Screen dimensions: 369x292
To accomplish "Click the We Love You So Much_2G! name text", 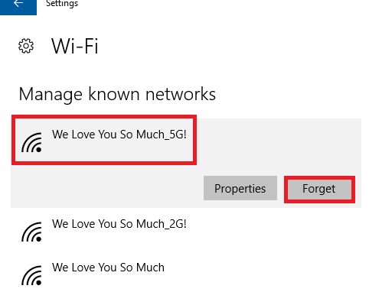I will click(119, 224).
